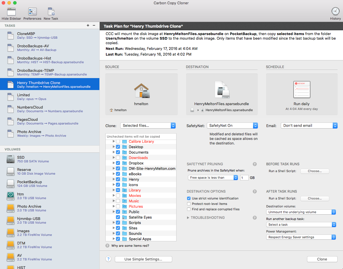Viewport: 343px width, 269px height.
Task: Select the Henry Thumbdrive Clone task
Action: click(x=50, y=84)
